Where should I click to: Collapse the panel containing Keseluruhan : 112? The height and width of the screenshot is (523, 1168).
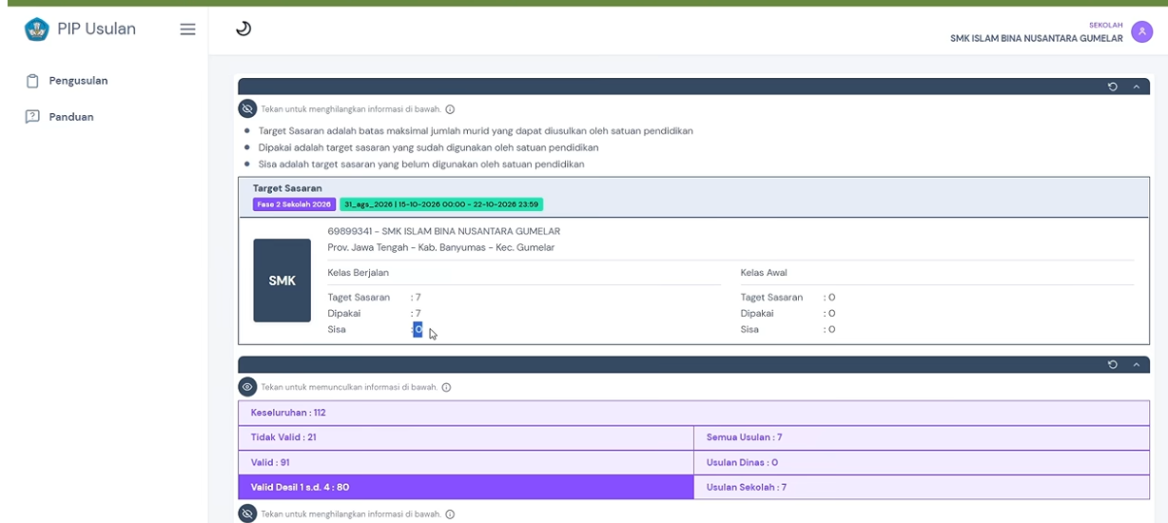[x=1136, y=365]
